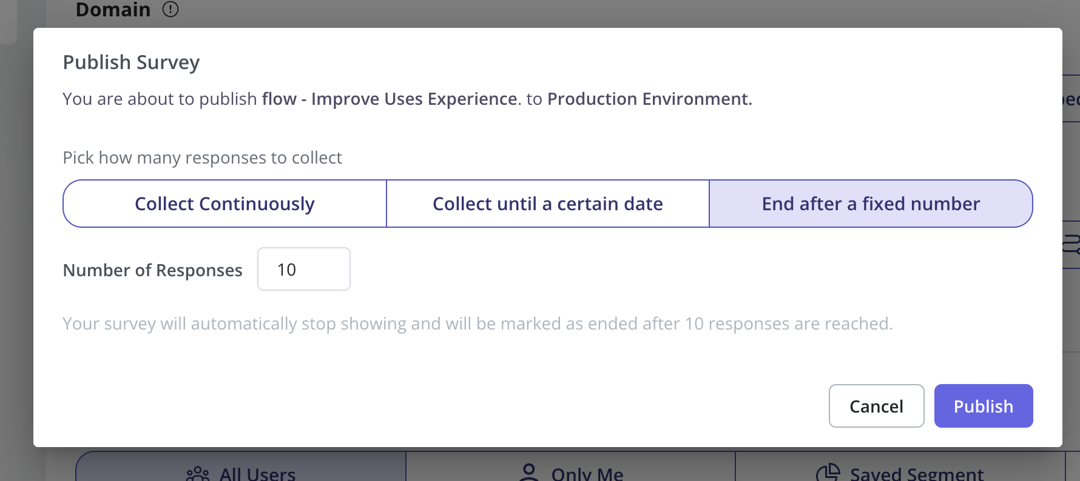
Task: Click the pie chart icon beside Saved Segment
Action: 828,473
